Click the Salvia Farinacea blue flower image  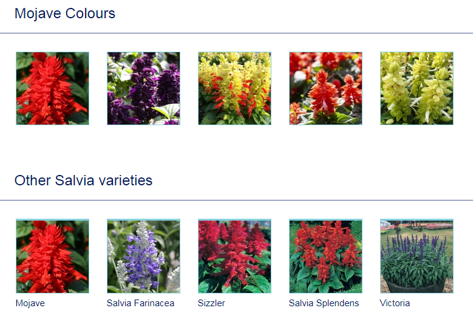point(143,256)
